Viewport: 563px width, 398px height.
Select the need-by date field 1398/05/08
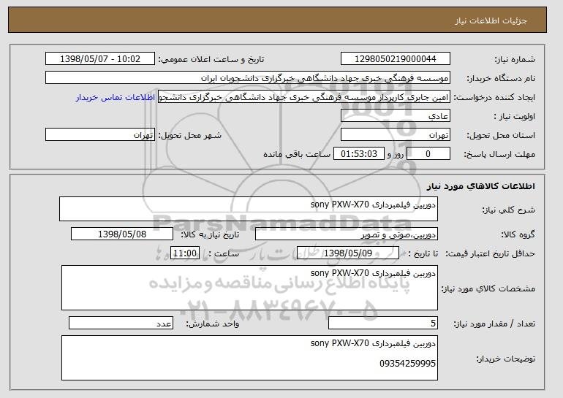[x=122, y=234]
